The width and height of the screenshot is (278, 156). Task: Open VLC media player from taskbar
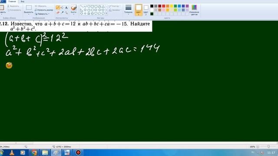tap(12, 153)
